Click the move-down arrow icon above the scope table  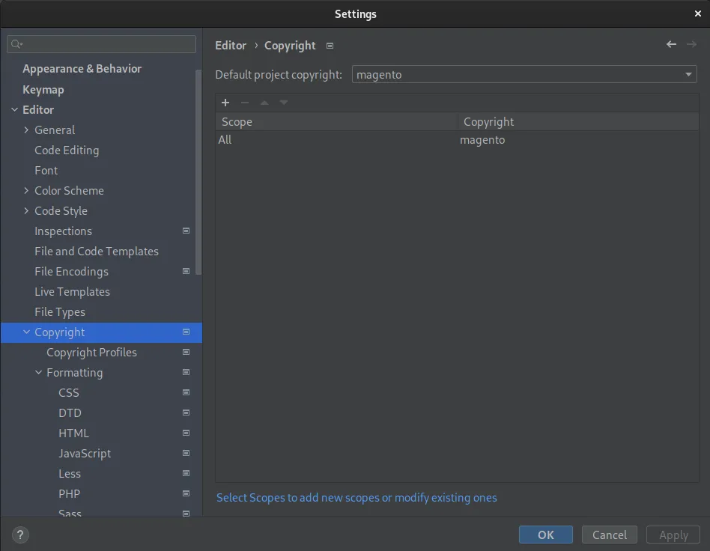click(x=282, y=103)
